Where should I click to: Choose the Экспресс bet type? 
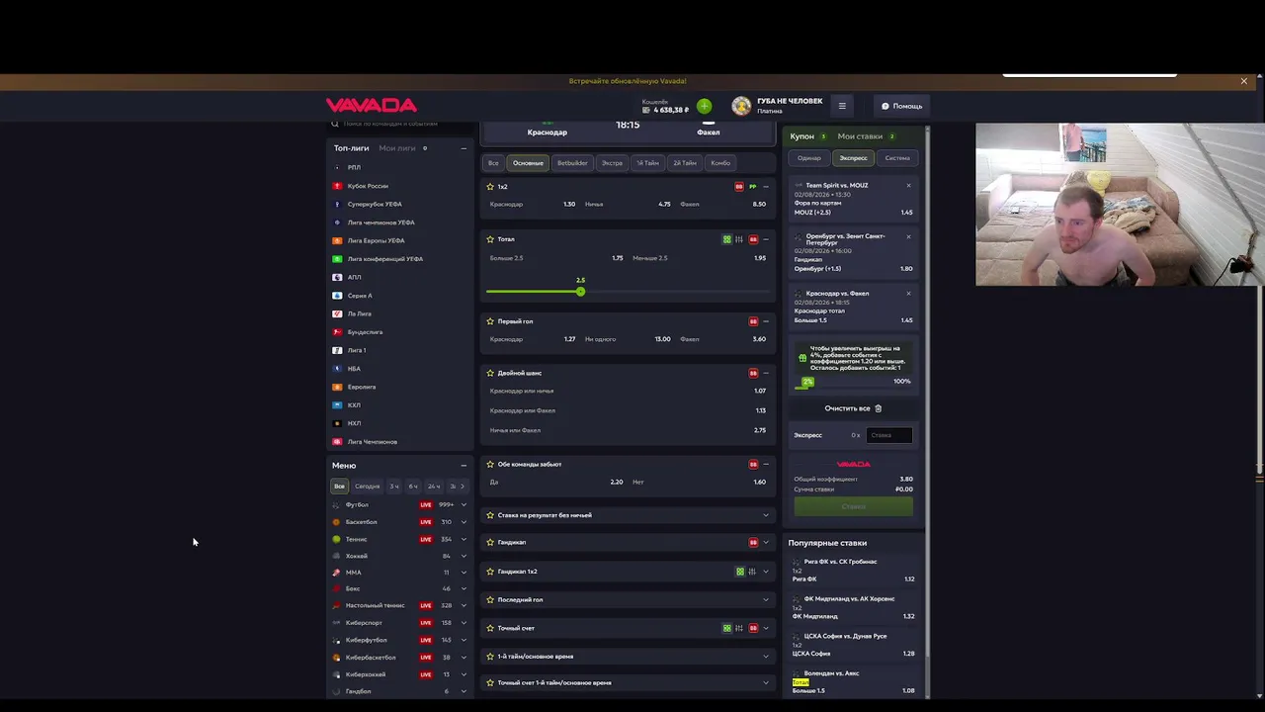[x=853, y=158]
